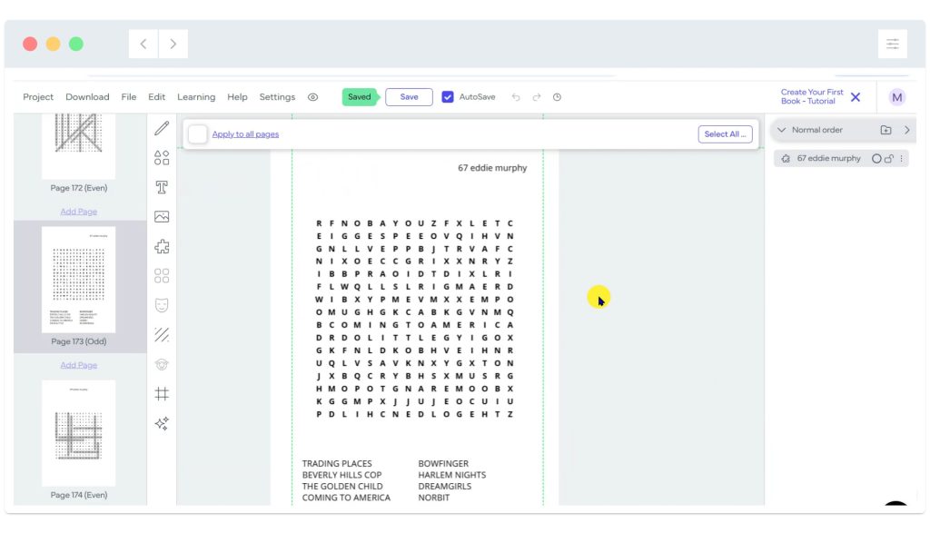Viewport: 930px width, 533px height.
Task: Open the four-squares layout tool
Action: [162, 276]
